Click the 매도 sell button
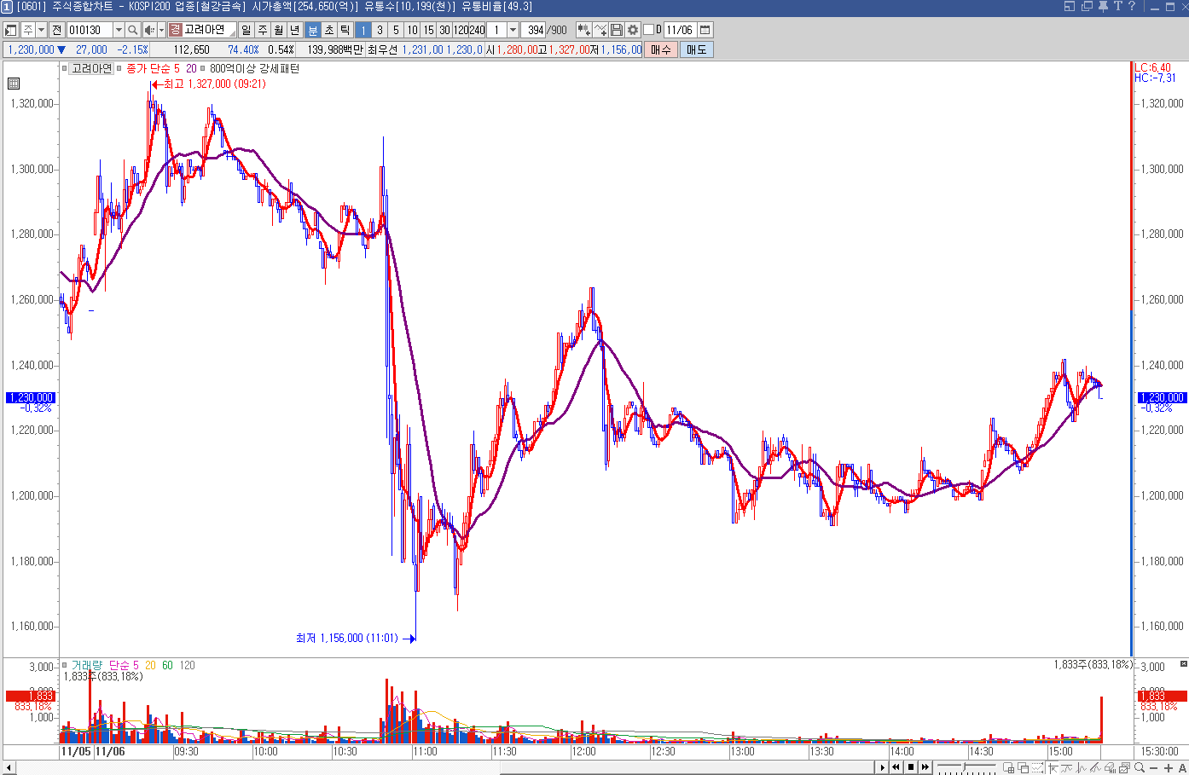Screen dimensions: 1189x775 point(697,49)
